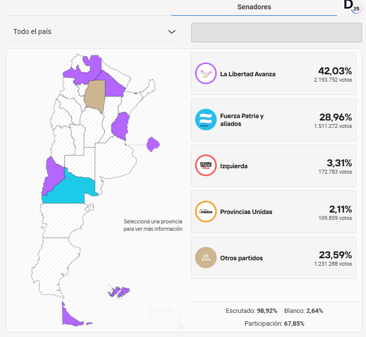The height and width of the screenshot is (337, 366).
Task: Click the Izquierda 3,31% result card
Action: [x=273, y=166]
